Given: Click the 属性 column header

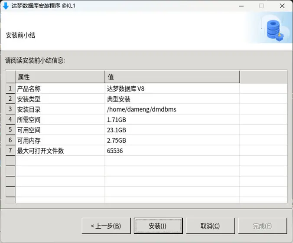Looking at the screenshot, I should point(60,77).
